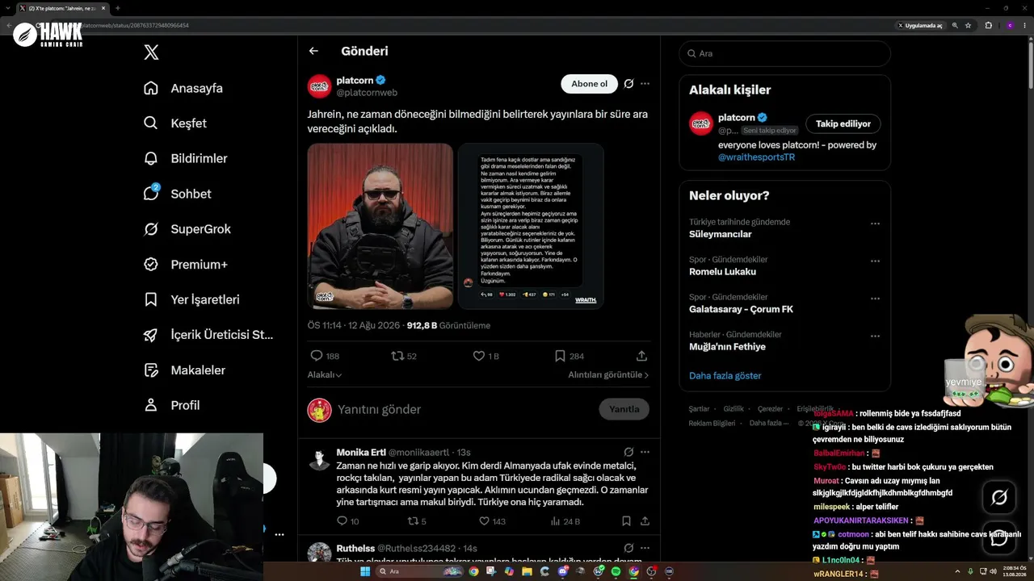Click Grok icon on Ruthelss's comment
1034x581 pixels.
coord(628,548)
